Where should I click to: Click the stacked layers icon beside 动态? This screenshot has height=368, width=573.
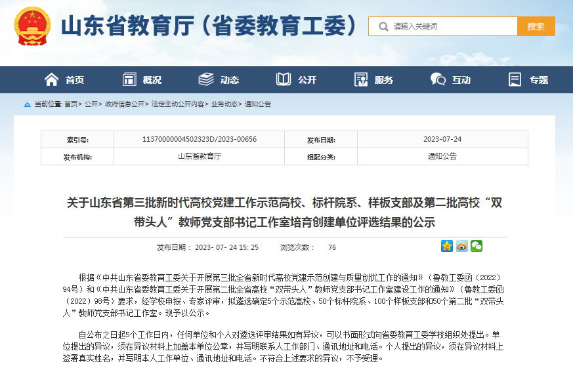point(206,79)
